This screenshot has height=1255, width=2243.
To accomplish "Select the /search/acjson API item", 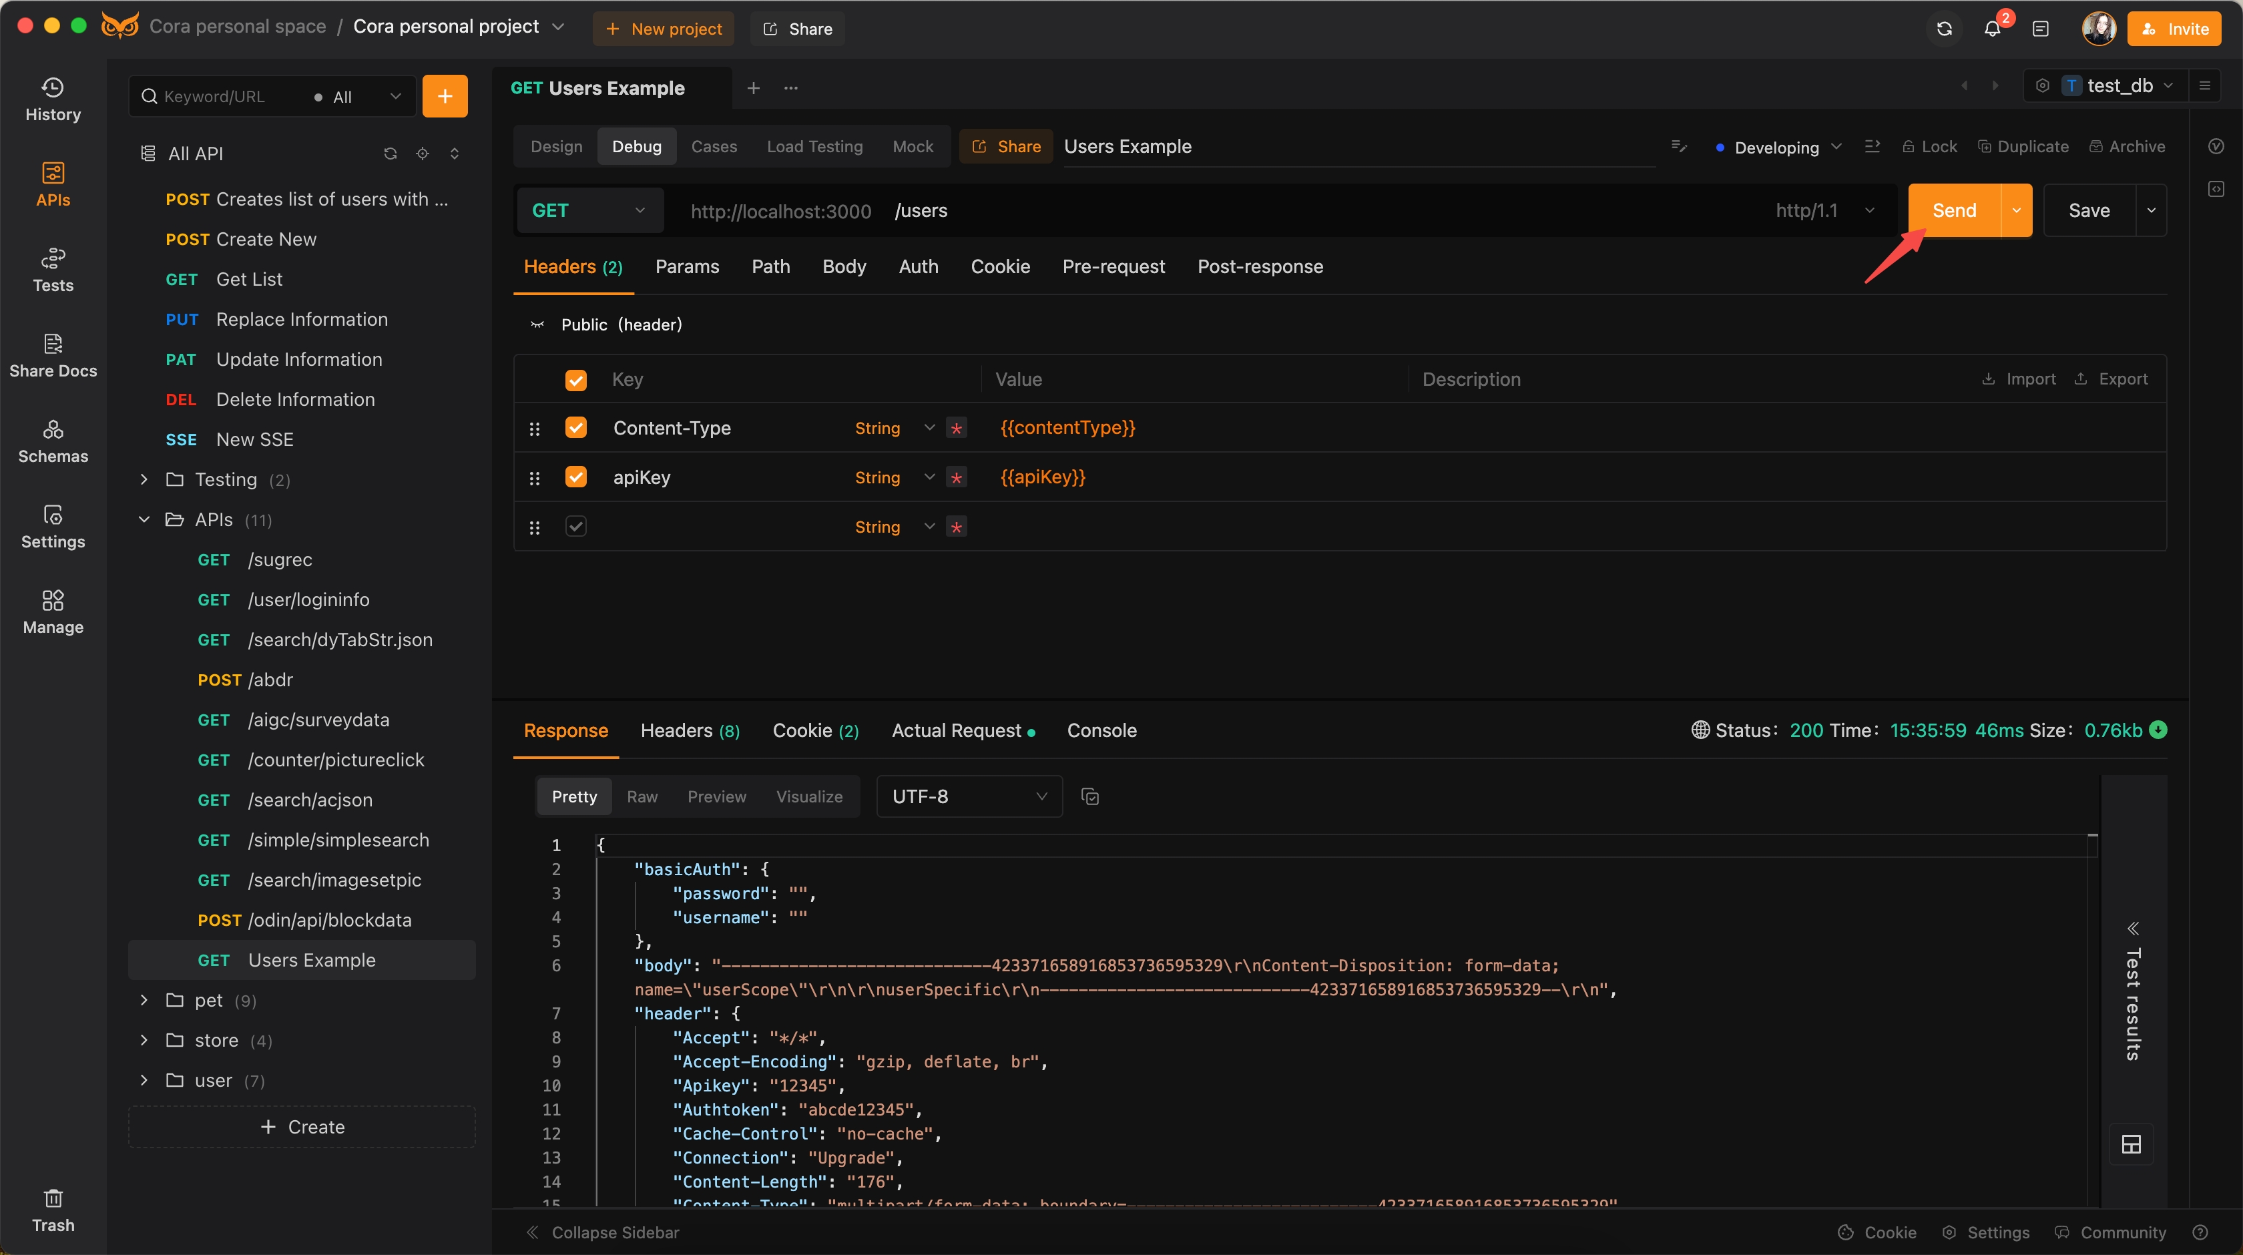I will pos(301,800).
